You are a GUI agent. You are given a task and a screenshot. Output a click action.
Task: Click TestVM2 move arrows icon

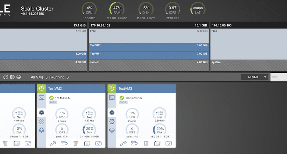click(64, 143)
